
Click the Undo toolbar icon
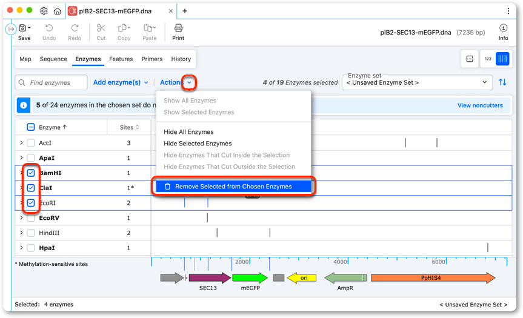click(x=49, y=28)
